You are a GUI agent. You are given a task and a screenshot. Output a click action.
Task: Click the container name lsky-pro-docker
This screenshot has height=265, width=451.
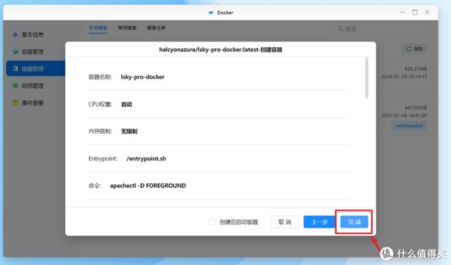(143, 77)
